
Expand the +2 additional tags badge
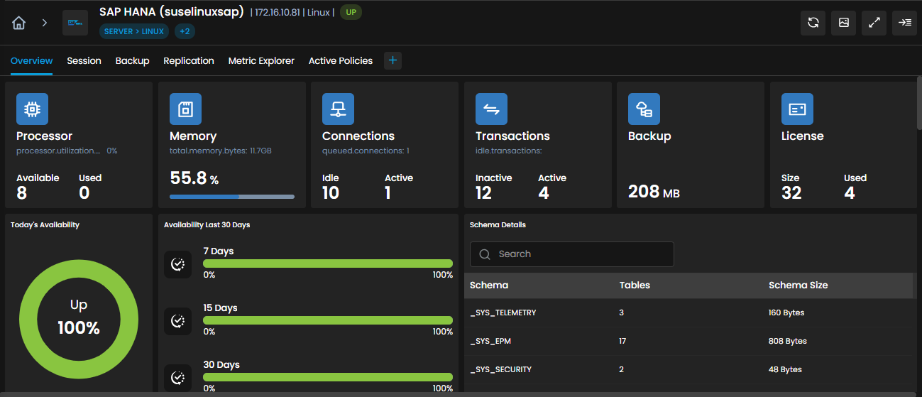tap(184, 31)
